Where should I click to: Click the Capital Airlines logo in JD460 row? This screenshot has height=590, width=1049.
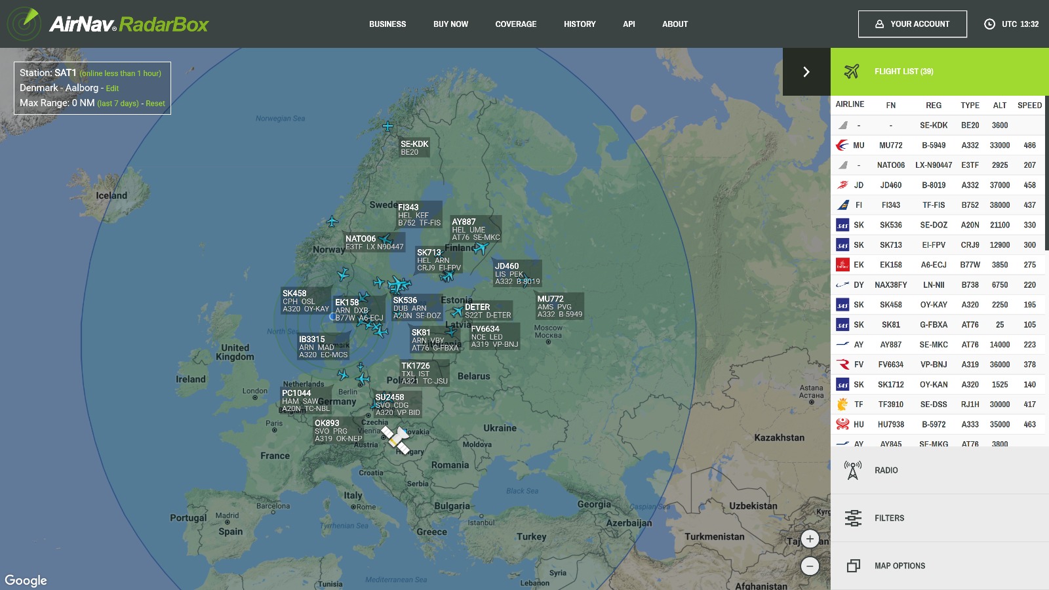(842, 185)
